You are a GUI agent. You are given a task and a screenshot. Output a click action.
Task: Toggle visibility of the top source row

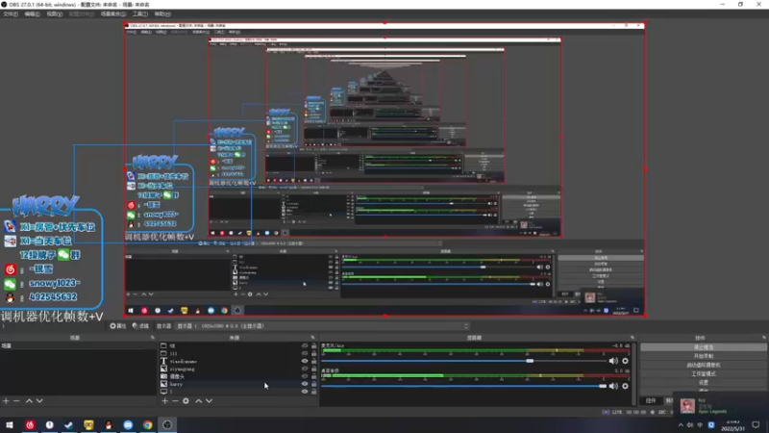click(305, 346)
